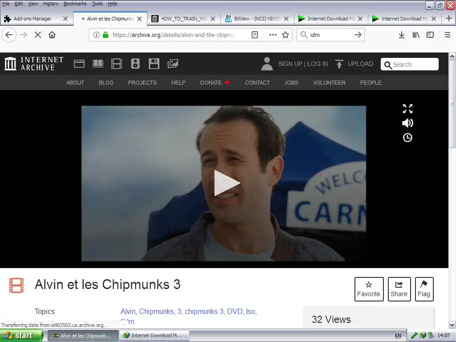The image size is (456, 342).
Task: Click the Chipmunks topic link
Action: click(x=156, y=311)
